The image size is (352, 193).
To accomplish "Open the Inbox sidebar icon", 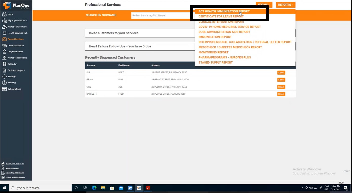I will (x=4, y=14).
